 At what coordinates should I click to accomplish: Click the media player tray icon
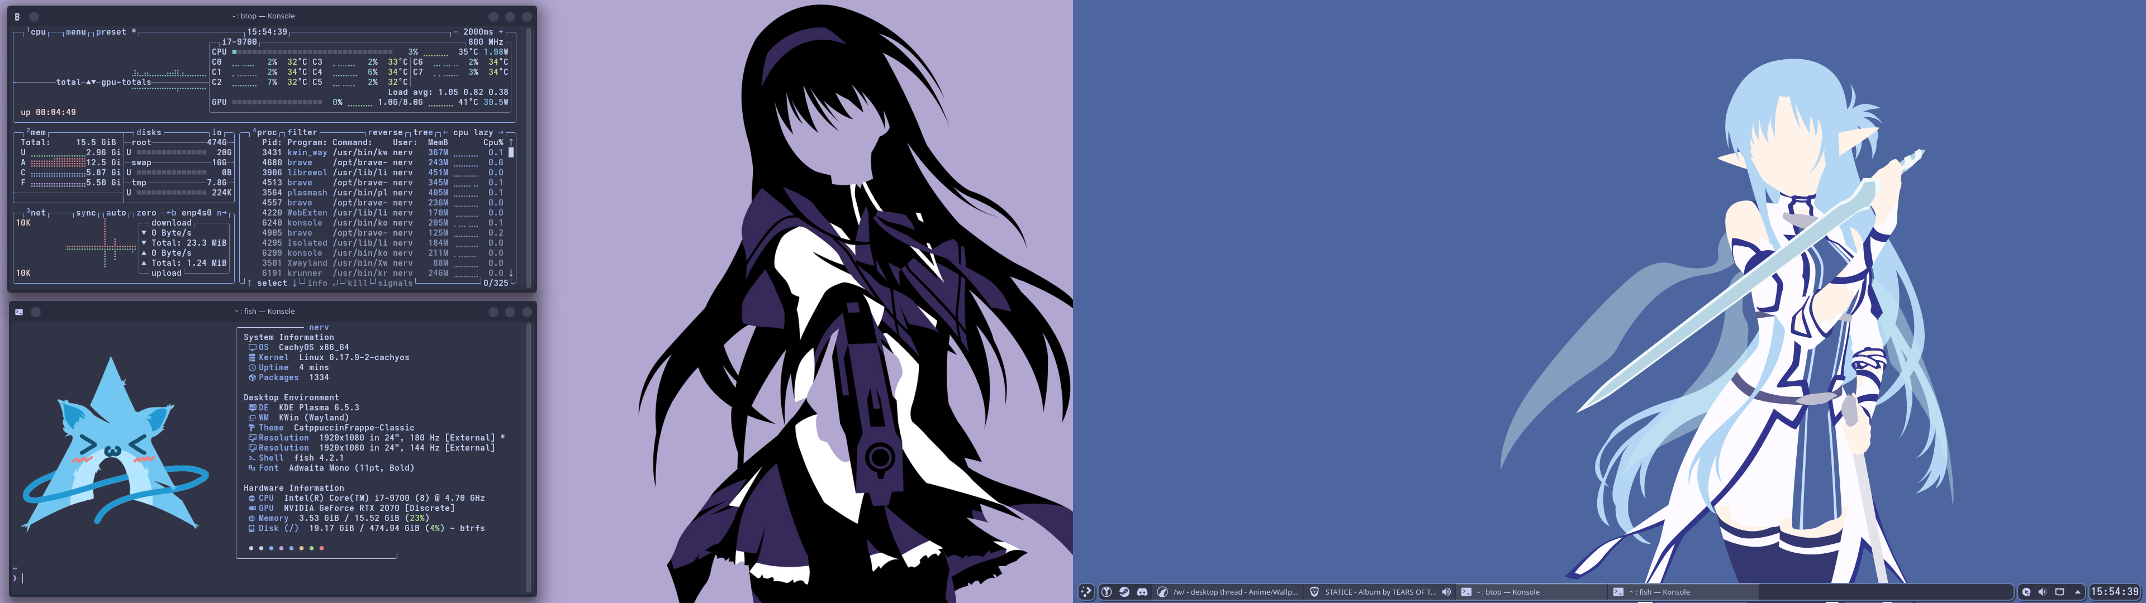point(2026,592)
